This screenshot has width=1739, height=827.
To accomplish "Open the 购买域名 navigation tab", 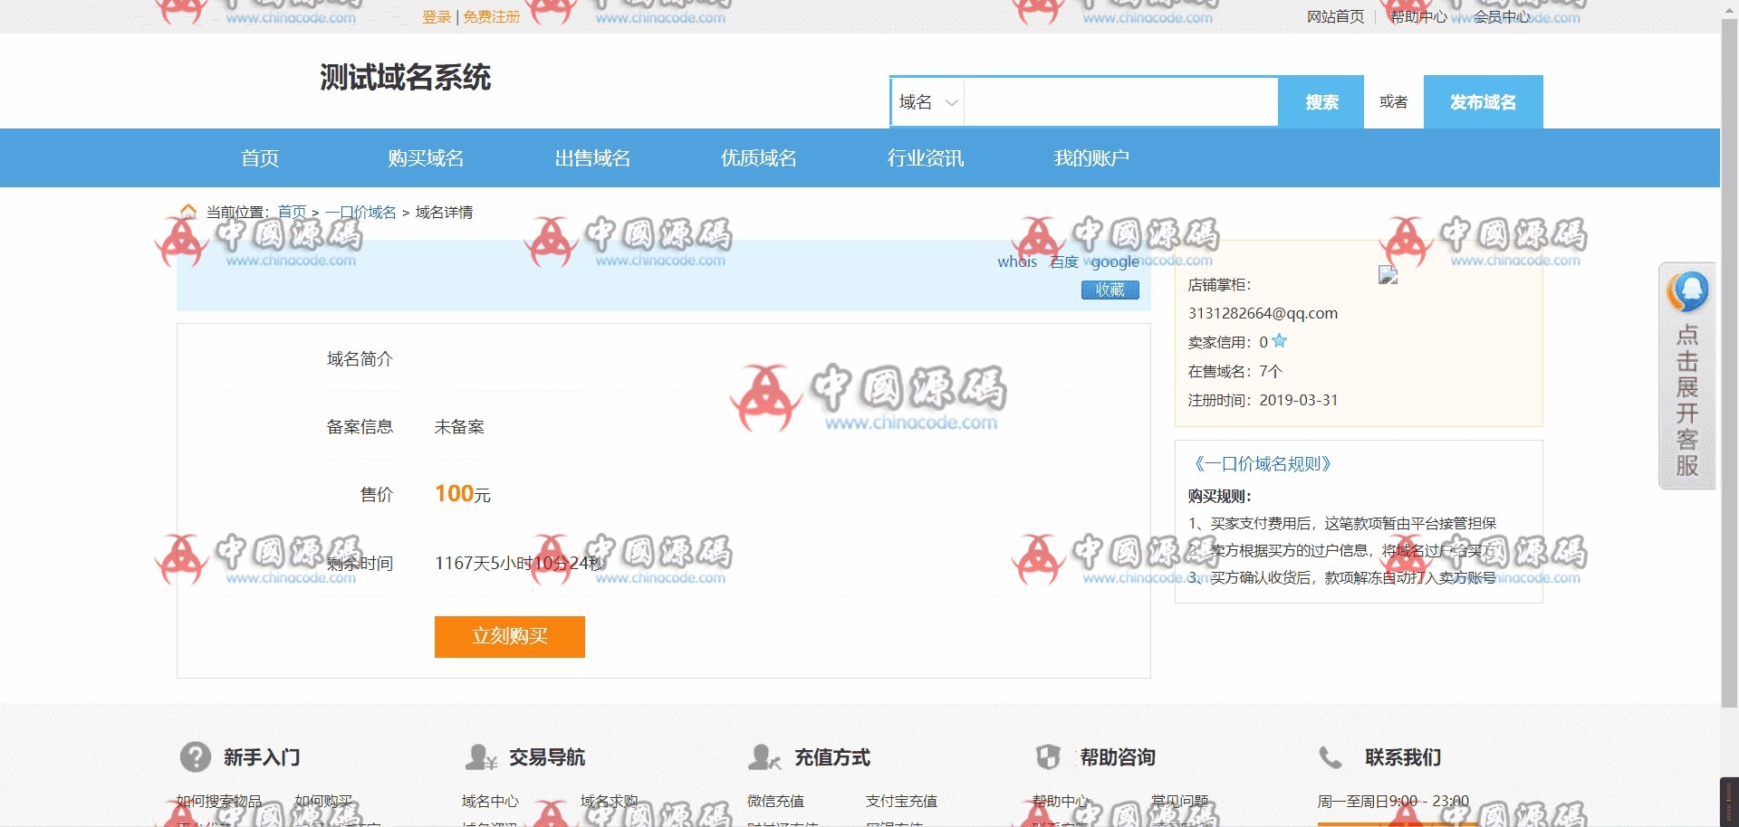I will (426, 158).
